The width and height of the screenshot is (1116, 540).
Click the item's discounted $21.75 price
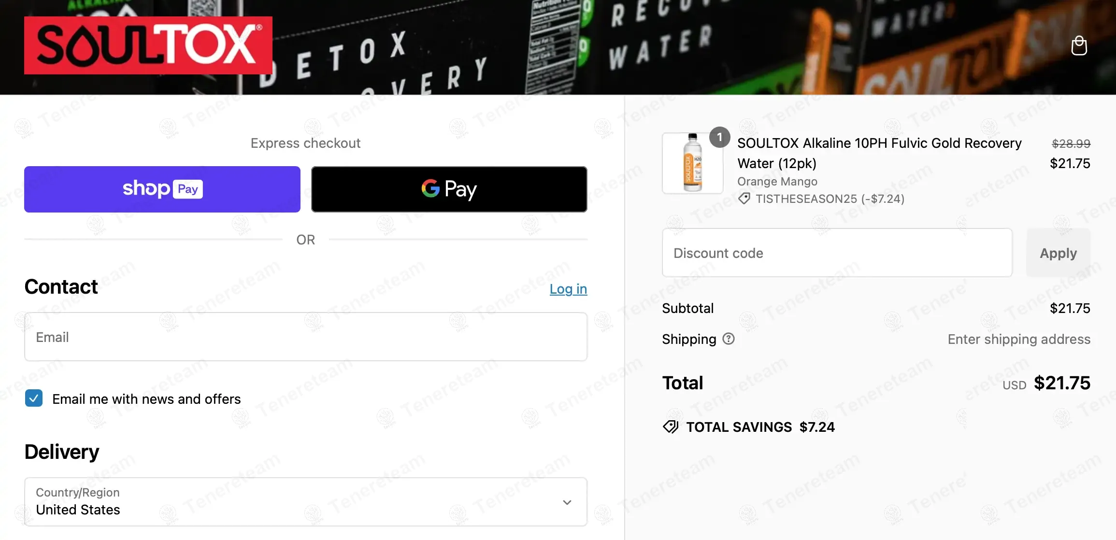point(1070,163)
